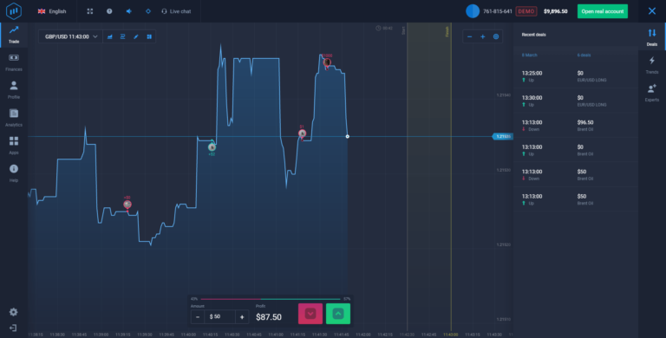Screen dimensions: 666x338
Task: Select the $0 Brent Oil Up deal
Action: tap(576, 150)
